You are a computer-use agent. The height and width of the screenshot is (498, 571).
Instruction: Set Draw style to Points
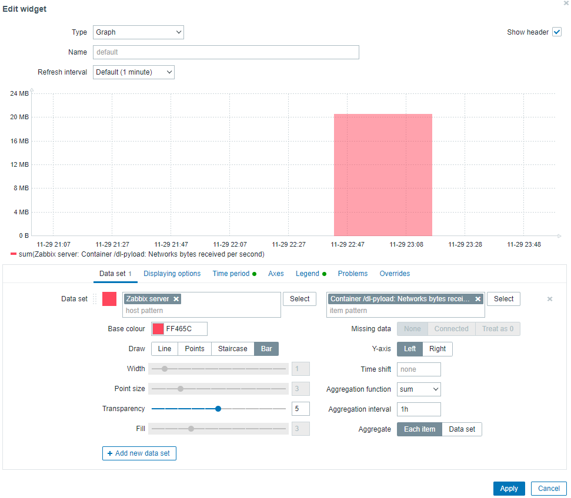pos(195,349)
